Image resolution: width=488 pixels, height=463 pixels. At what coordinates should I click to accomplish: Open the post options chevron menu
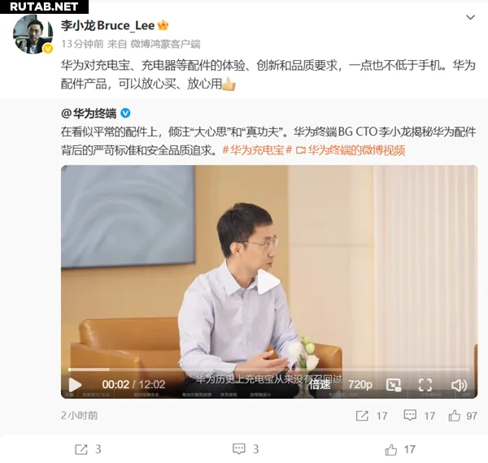coord(470,17)
